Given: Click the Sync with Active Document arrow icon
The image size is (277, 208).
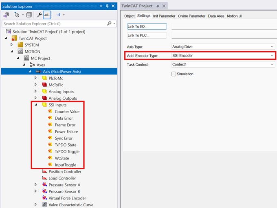Looking at the screenshot, I should click(x=58, y=15).
